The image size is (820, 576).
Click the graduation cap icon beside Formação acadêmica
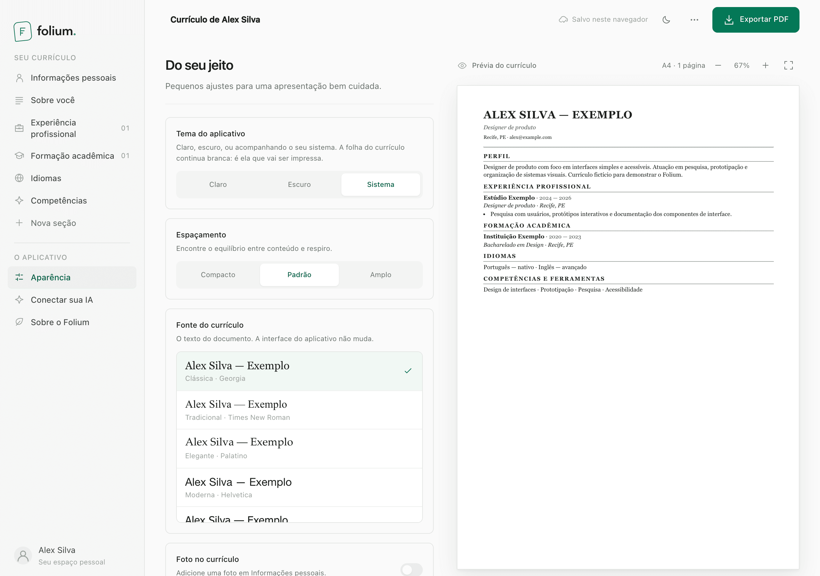[19, 156]
